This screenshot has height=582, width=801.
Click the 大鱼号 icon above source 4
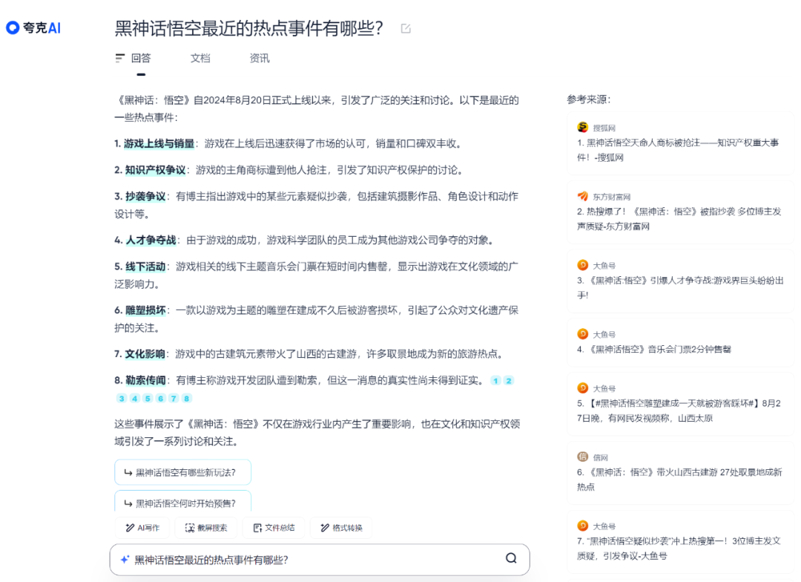[582, 334]
